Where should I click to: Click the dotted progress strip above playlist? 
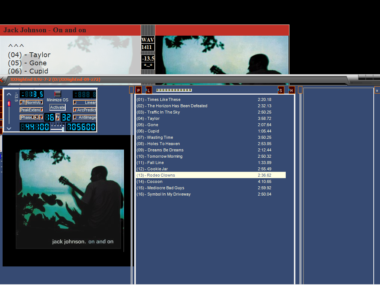[x=174, y=90]
